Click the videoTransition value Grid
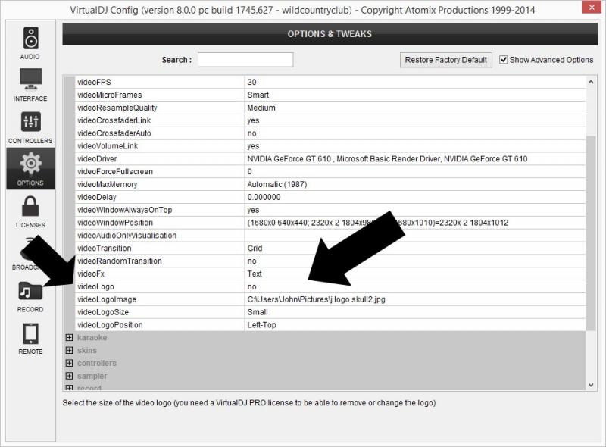 click(x=255, y=249)
